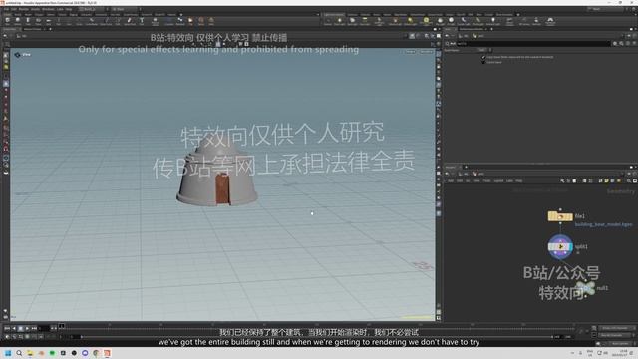638x359 pixels.
Task: Toggle the display flag on split1 node
Action: pos(571,246)
